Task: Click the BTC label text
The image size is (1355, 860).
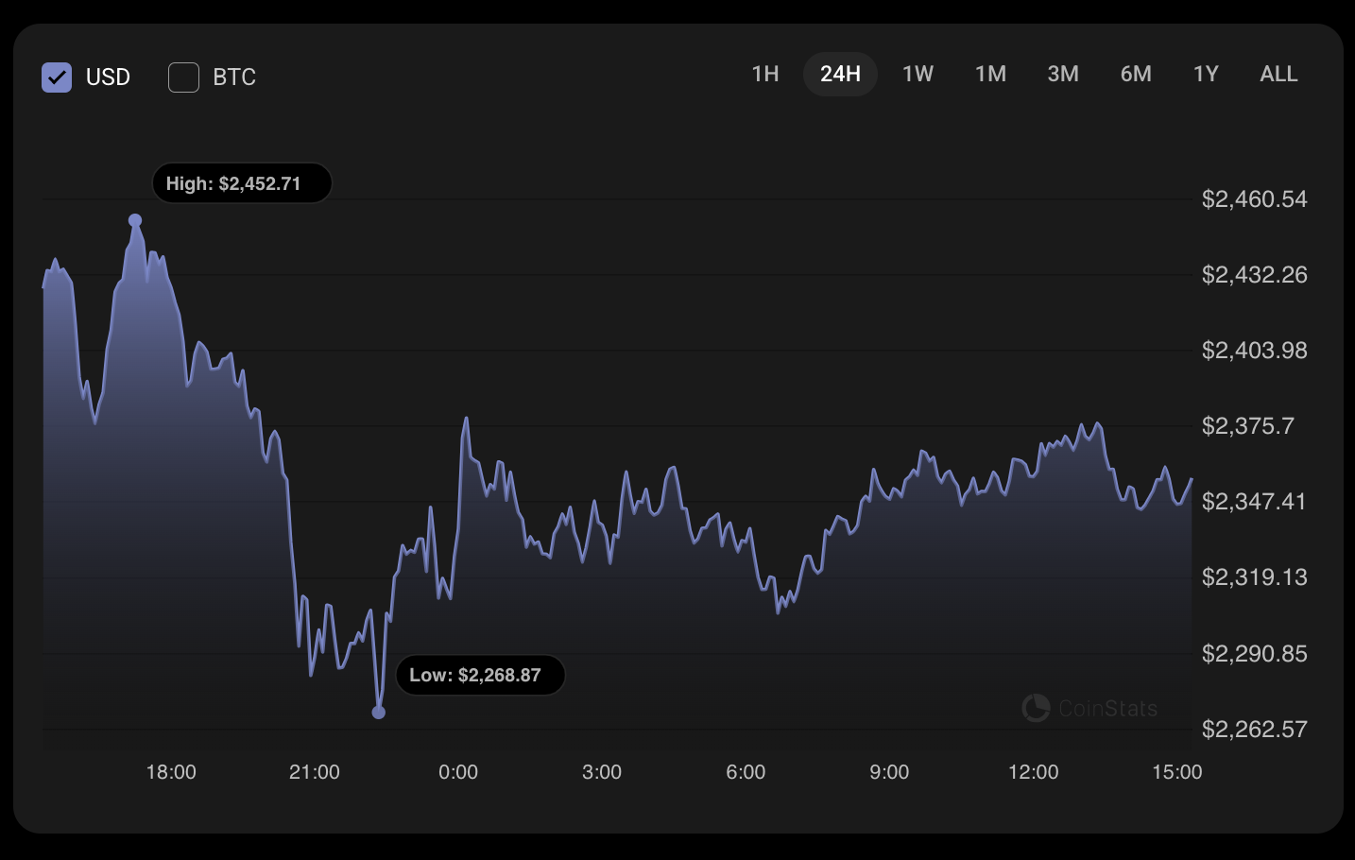Action: 234,77
